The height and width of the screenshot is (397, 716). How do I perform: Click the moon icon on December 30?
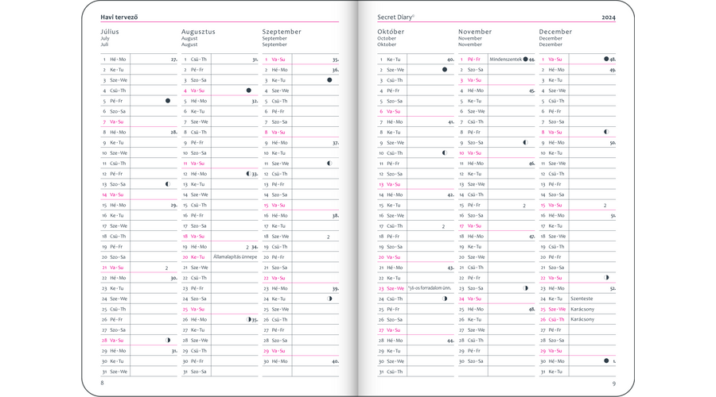click(x=606, y=360)
